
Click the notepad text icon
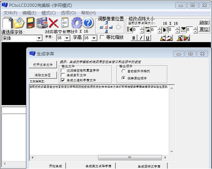tap(65, 23)
